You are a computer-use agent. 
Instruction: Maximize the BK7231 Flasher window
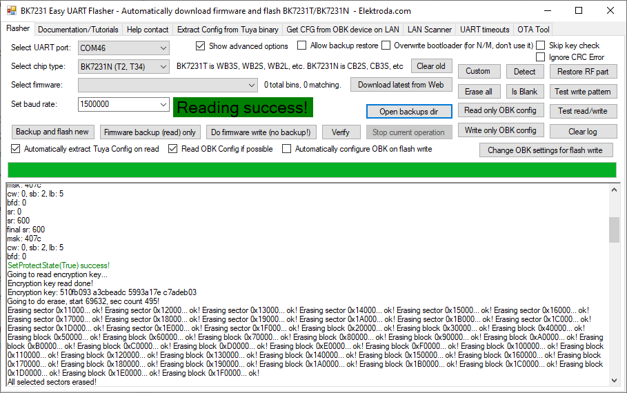(579, 11)
